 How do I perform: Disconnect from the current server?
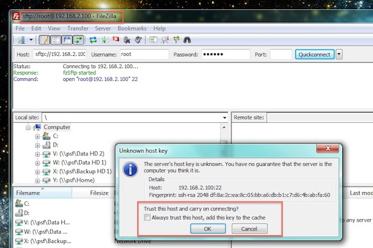point(127,40)
